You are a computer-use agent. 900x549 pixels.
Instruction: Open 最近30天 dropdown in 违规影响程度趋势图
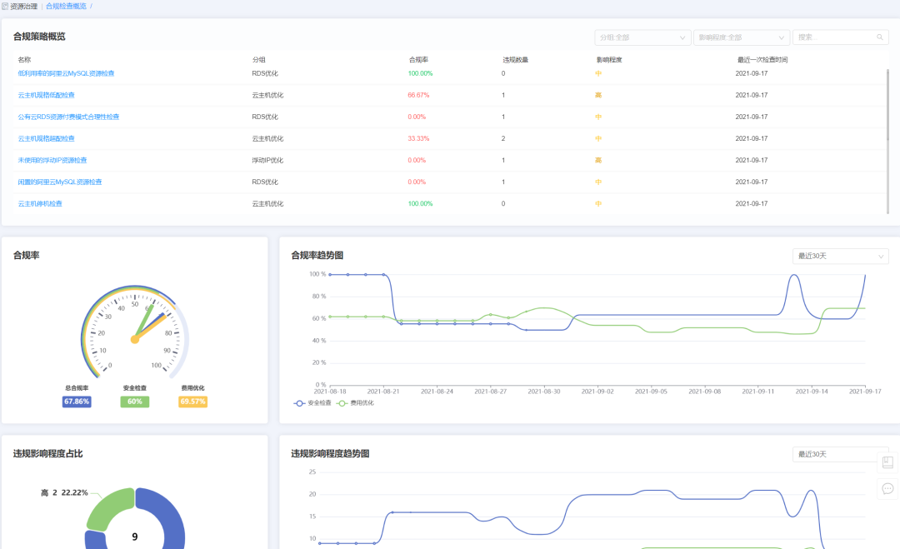tap(840, 454)
